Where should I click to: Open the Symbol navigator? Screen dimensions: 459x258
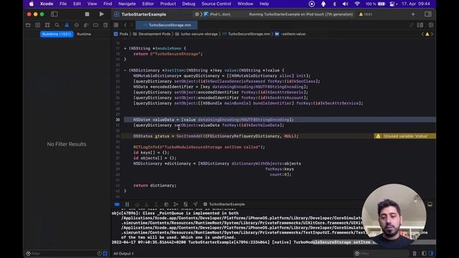click(47, 25)
